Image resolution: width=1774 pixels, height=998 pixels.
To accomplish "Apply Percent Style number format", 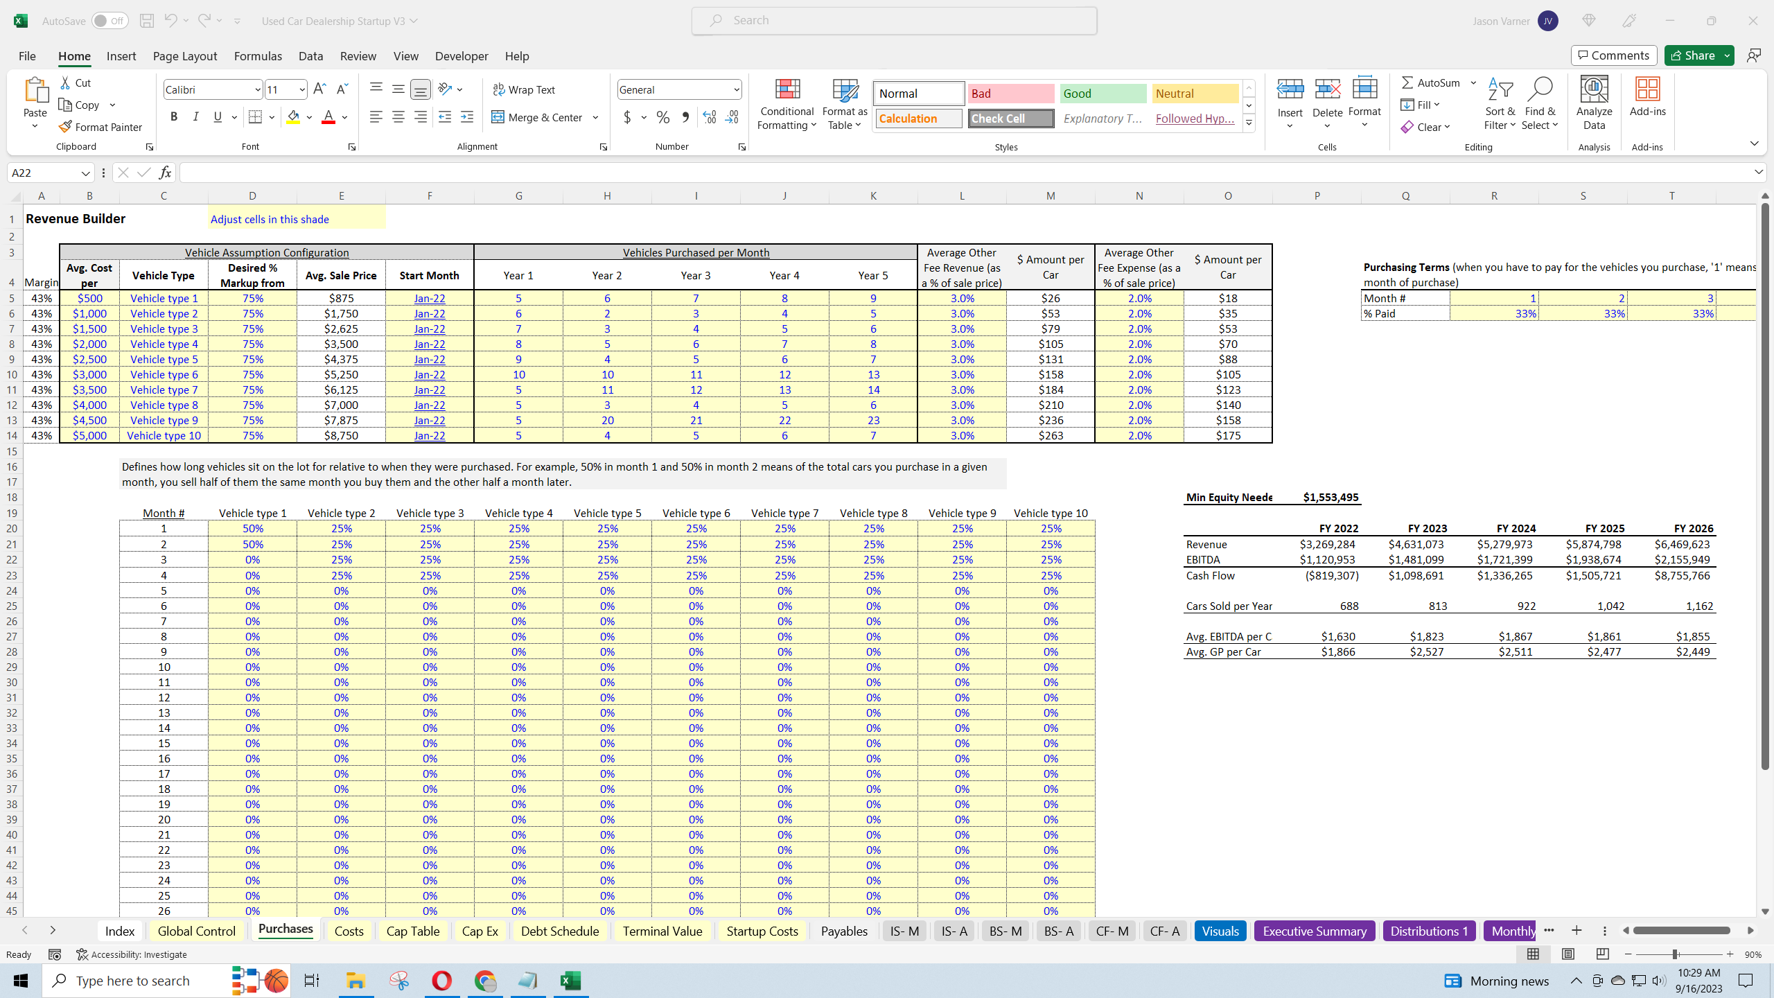I will 662,117.
